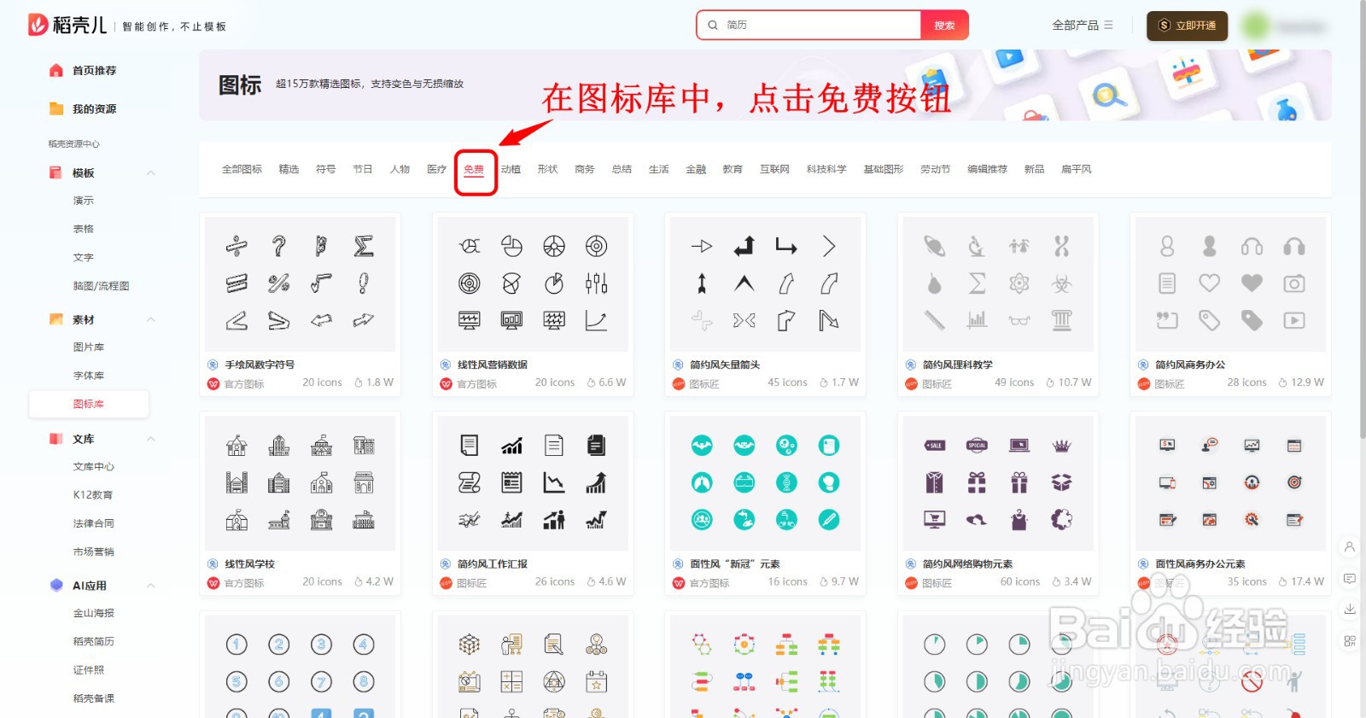
Task: Open 字体库 in sidebar
Action: (89, 376)
